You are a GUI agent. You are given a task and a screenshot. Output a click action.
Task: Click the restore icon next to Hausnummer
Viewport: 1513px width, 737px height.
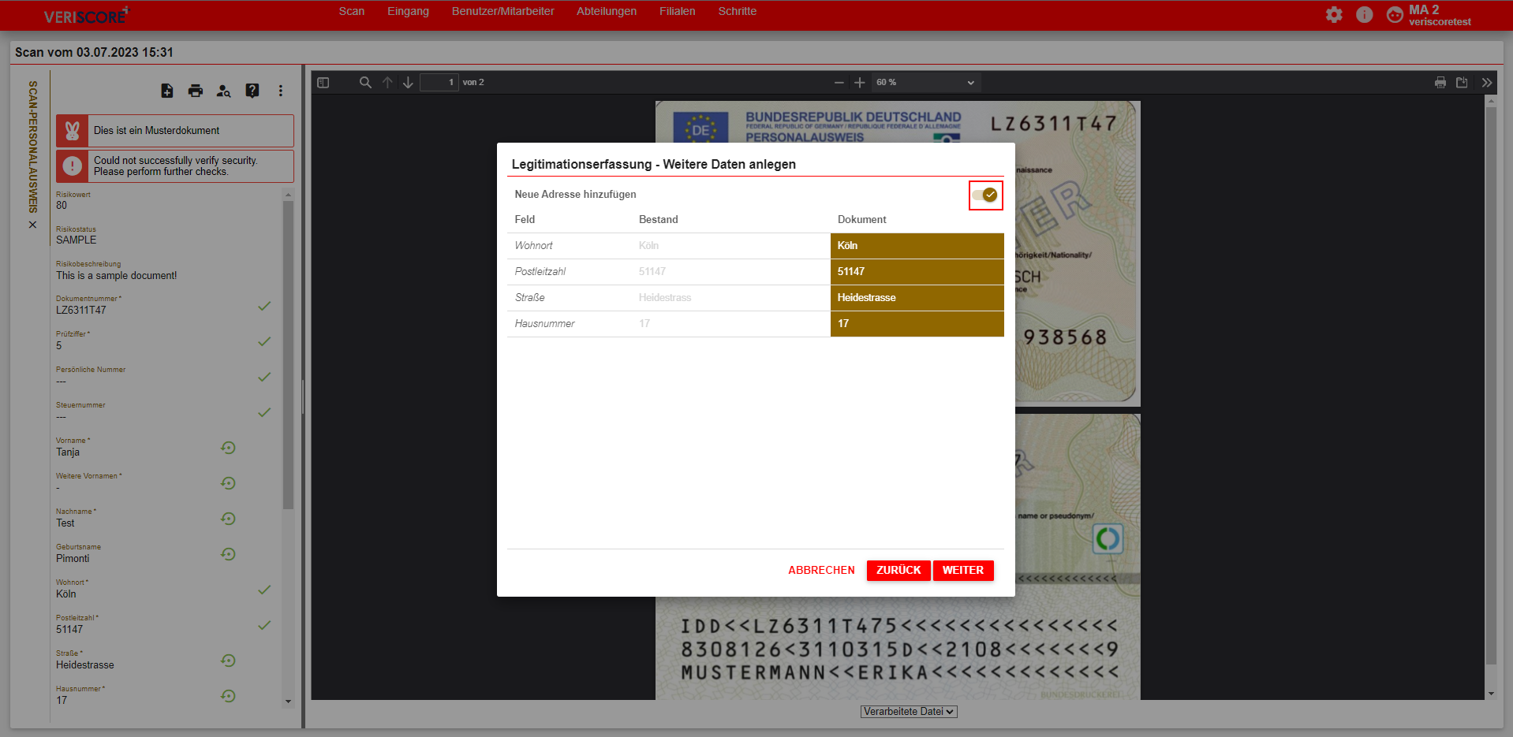pyautogui.click(x=228, y=696)
